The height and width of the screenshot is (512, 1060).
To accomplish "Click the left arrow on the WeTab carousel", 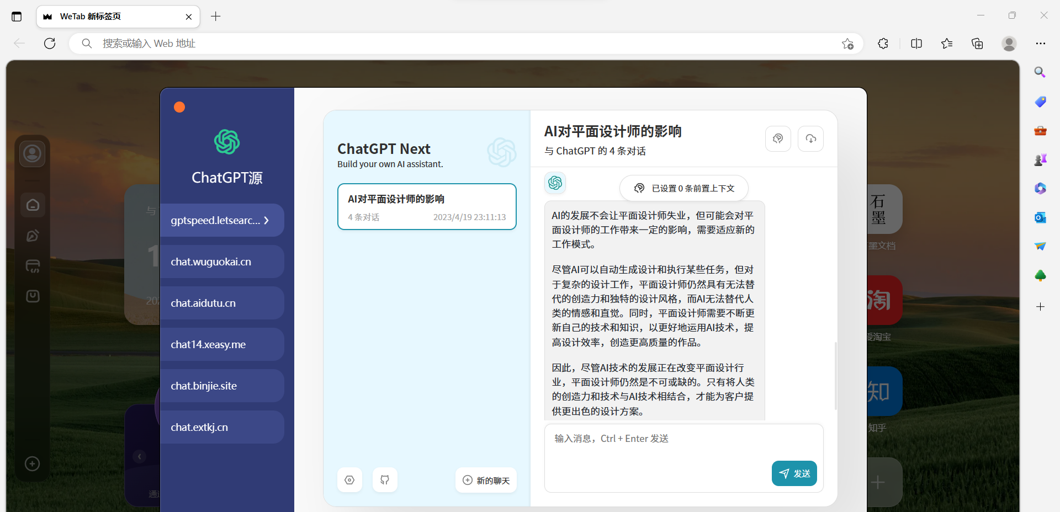I will coord(140,456).
